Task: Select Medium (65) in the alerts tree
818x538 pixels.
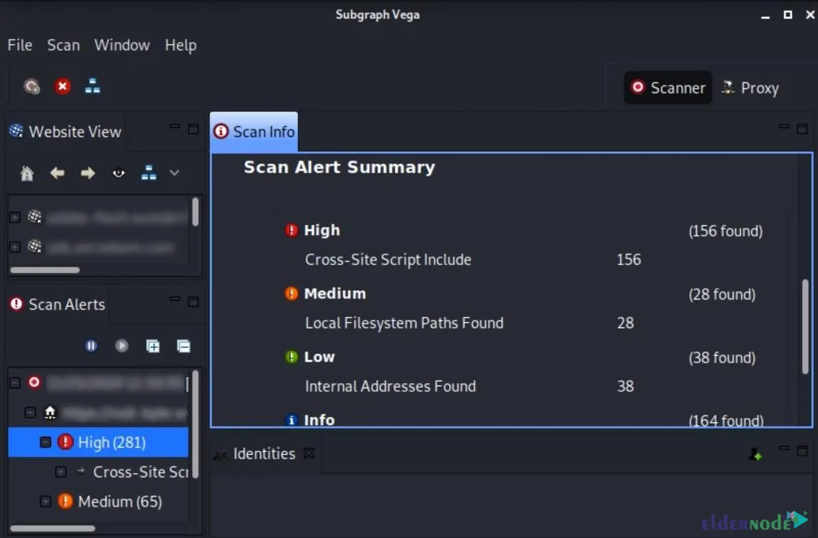Action: (x=120, y=501)
